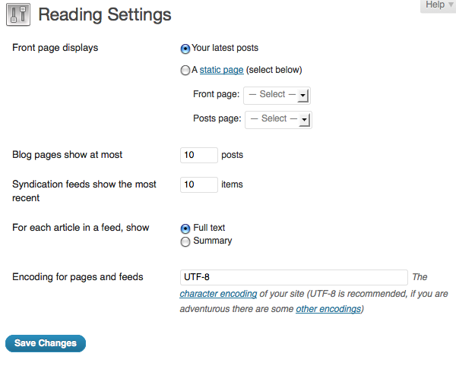
Task: Click the "Encoding for pages and feeds" label
Action: (x=78, y=277)
